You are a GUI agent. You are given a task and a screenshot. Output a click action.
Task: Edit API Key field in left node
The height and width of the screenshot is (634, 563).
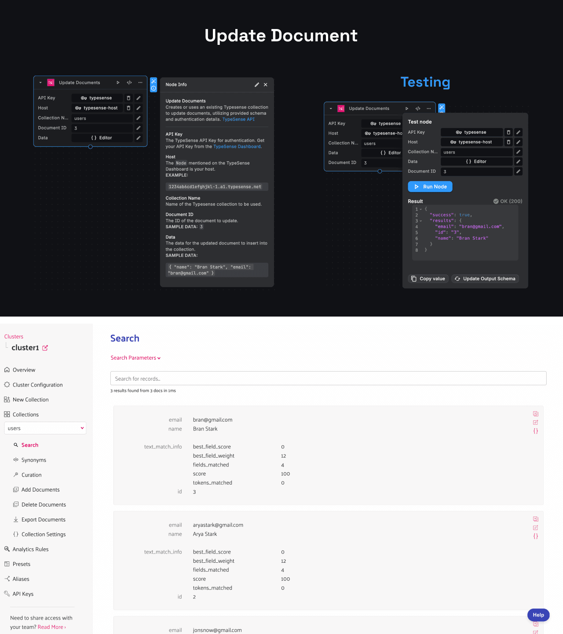[139, 98]
